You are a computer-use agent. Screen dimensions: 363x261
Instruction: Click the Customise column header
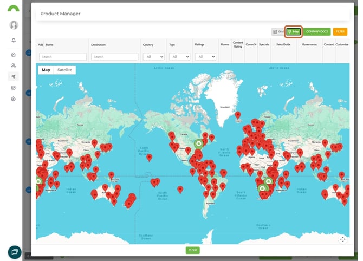click(x=342, y=44)
